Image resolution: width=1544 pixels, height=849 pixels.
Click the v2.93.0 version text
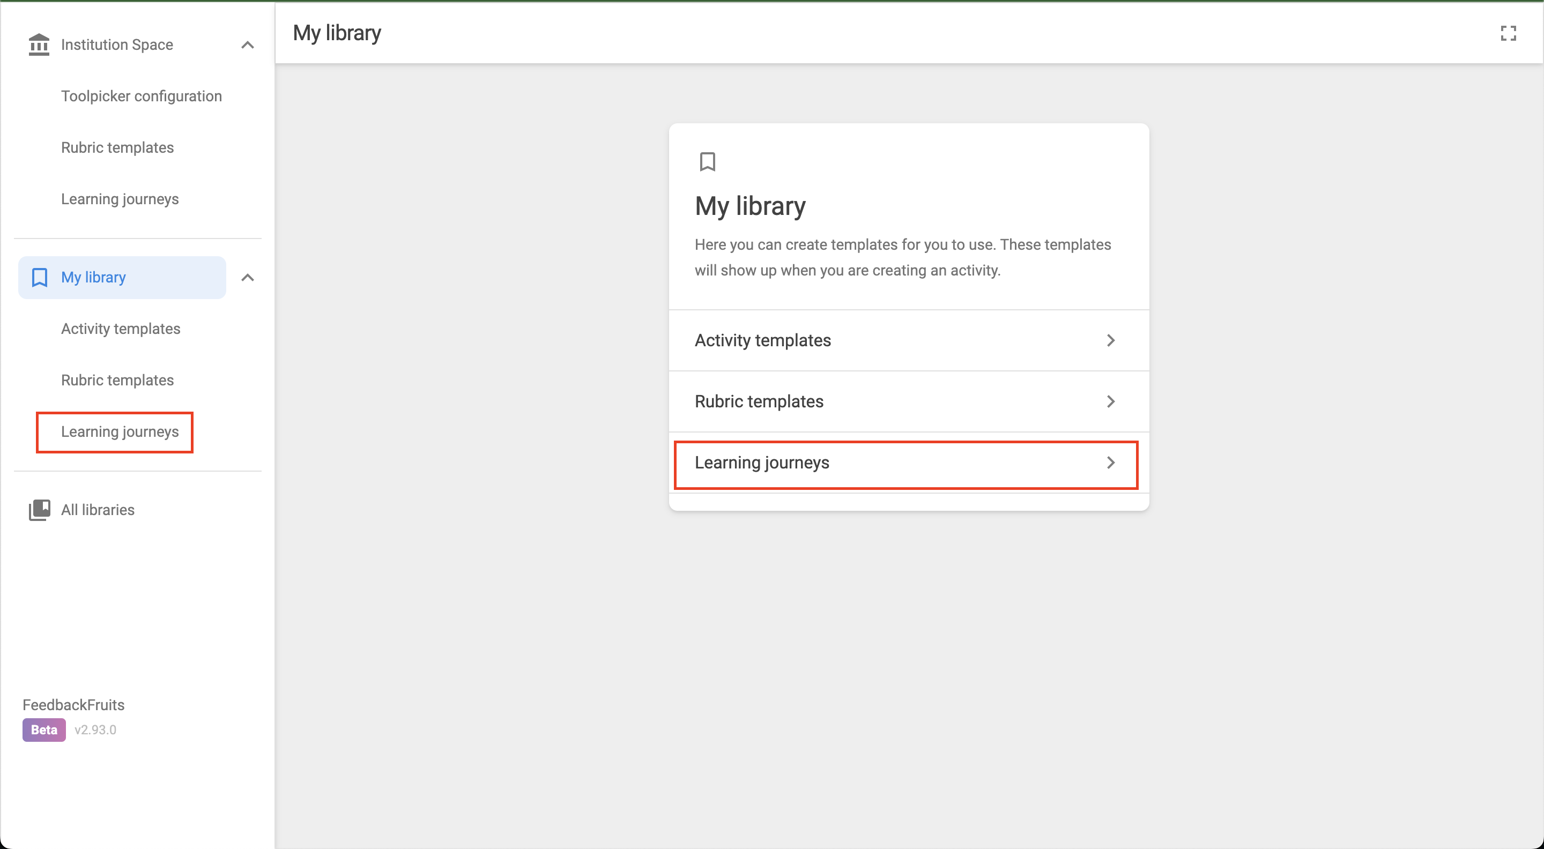[x=95, y=730]
